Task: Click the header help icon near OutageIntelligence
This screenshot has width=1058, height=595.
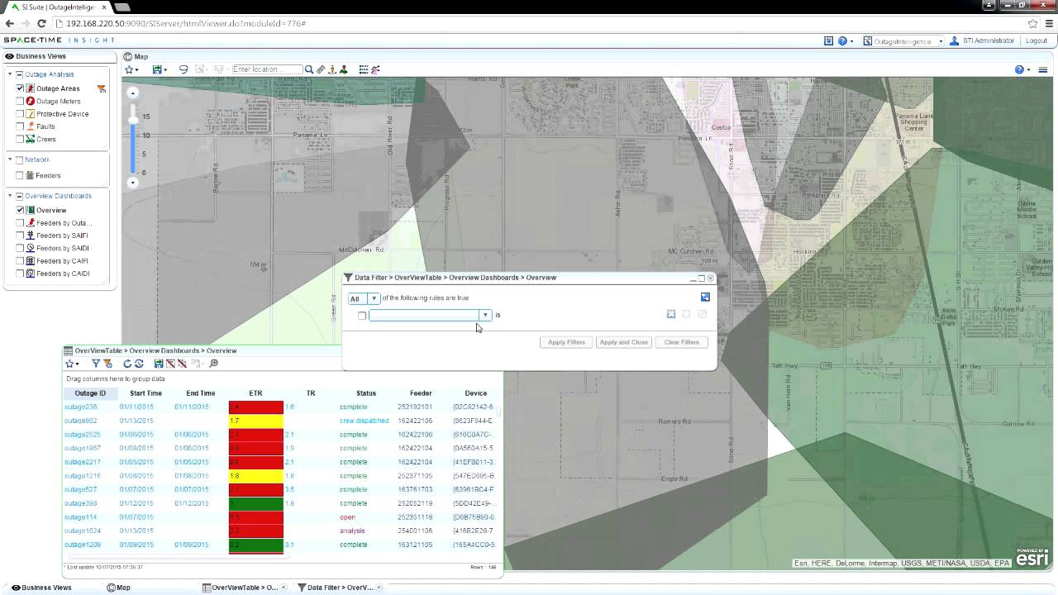Action: tap(842, 40)
